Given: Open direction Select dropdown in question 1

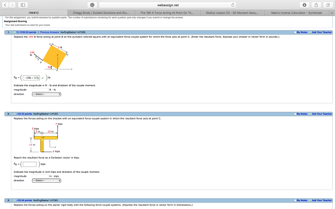Looking at the screenshot, I should tap(46, 94).
